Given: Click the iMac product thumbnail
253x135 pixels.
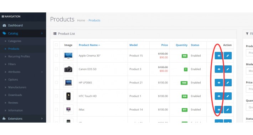Looking at the screenshot, I should pos(68,109).
